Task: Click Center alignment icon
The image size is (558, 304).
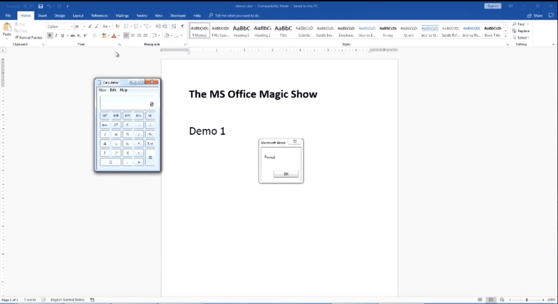Action: (x=133, y=35)
